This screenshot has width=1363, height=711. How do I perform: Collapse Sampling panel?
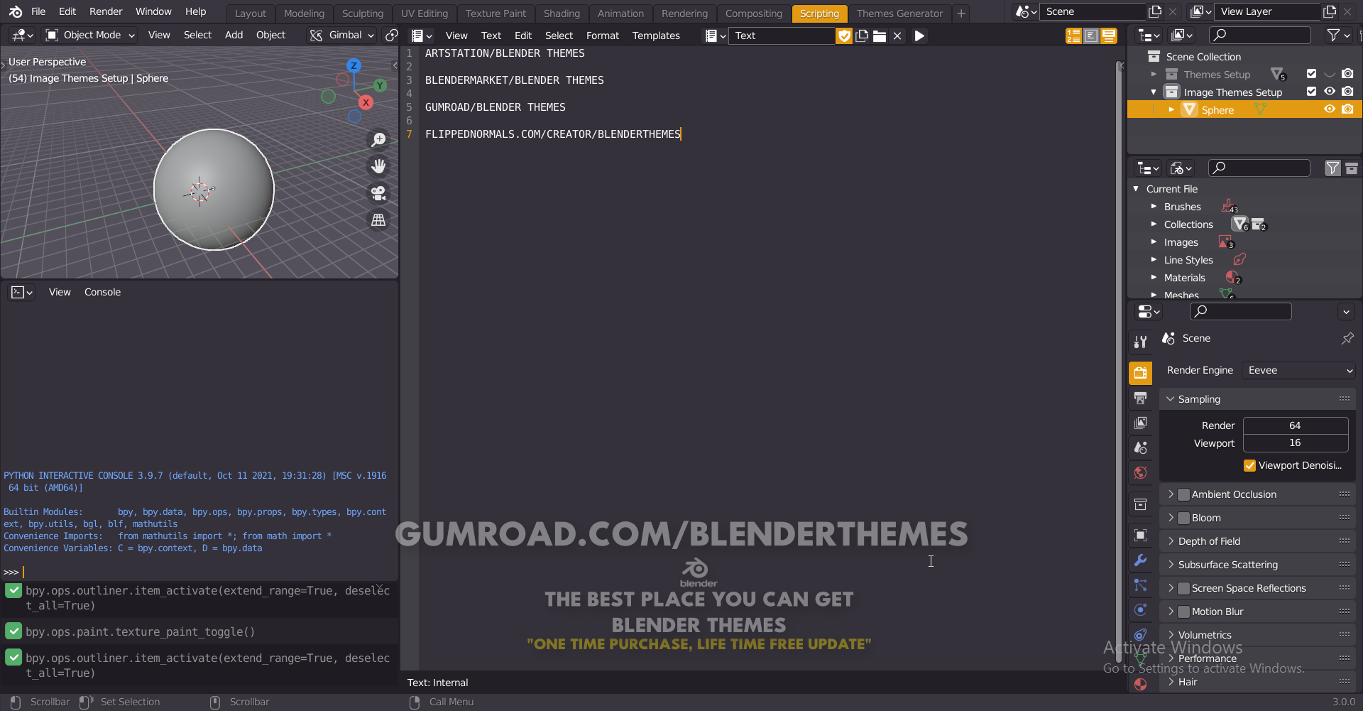[x=1257, y=399]
